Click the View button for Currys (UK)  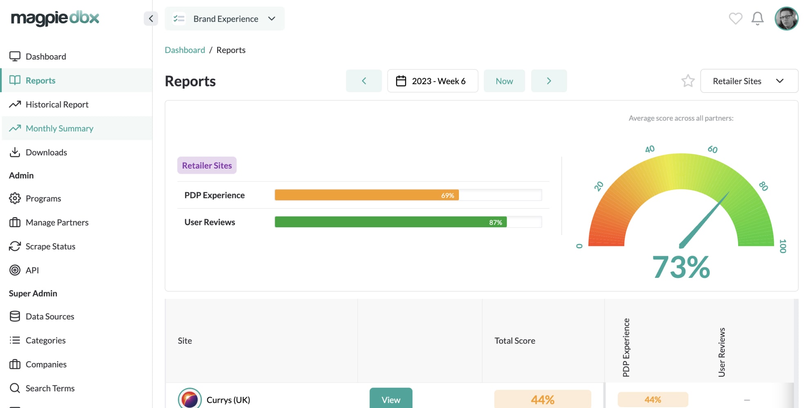(x=391, y=399)
